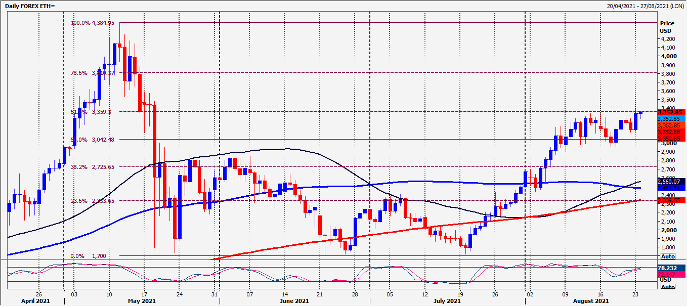Select the 100.0% 4,384.95 Fibonacci label
Image resolution: width=687 pixels, height=306 pixels.
coord(92,23)
